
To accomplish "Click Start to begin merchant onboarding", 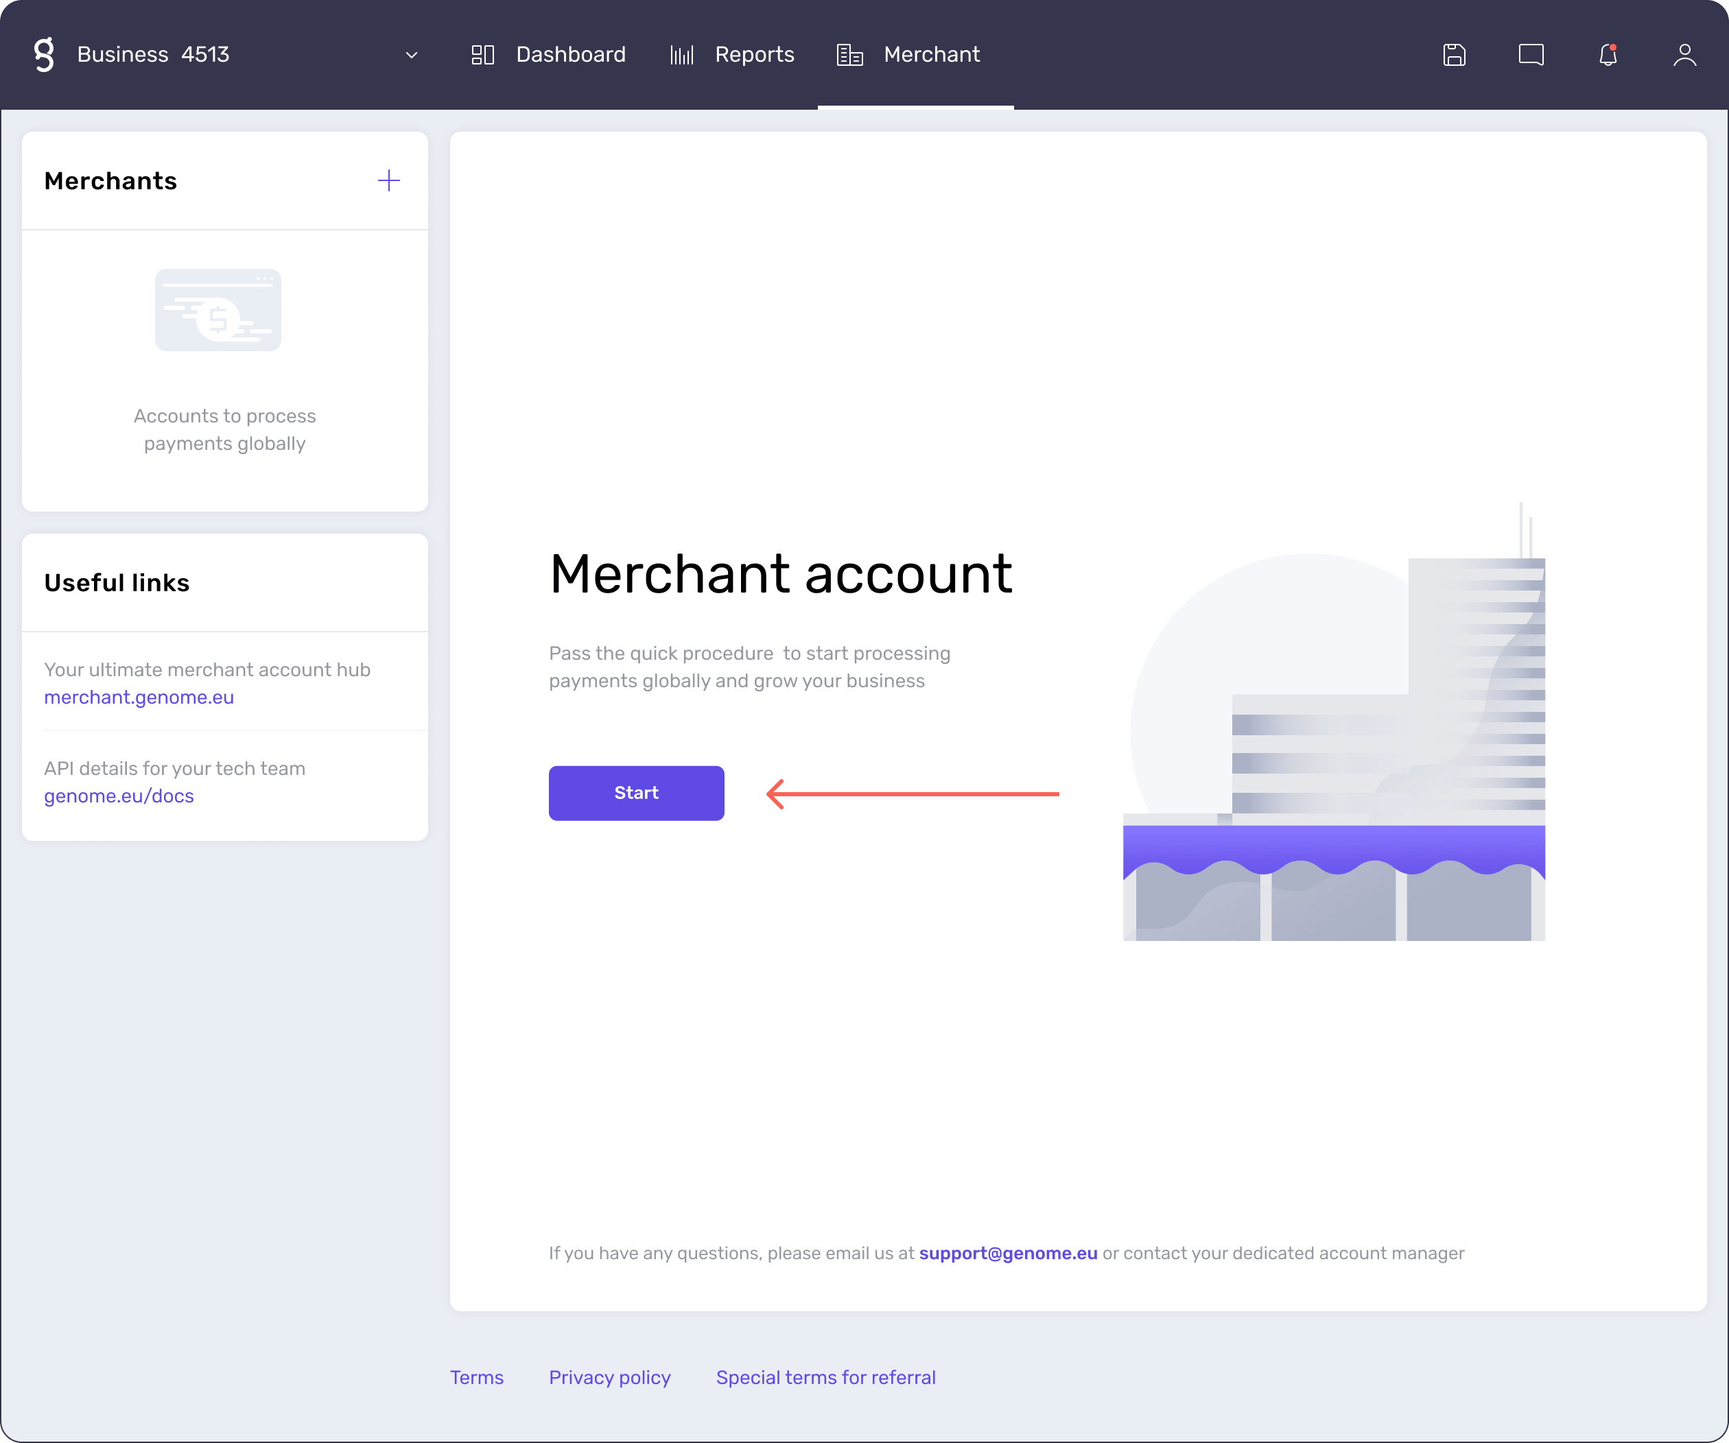I will click(637, 791).
